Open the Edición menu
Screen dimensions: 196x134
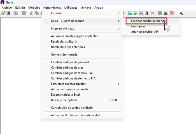click(x=20, y=8)
